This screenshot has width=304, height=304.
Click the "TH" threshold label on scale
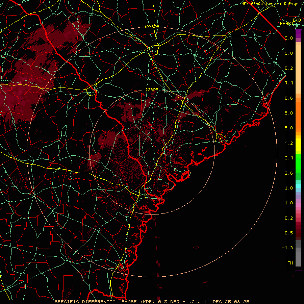point(290,263)
